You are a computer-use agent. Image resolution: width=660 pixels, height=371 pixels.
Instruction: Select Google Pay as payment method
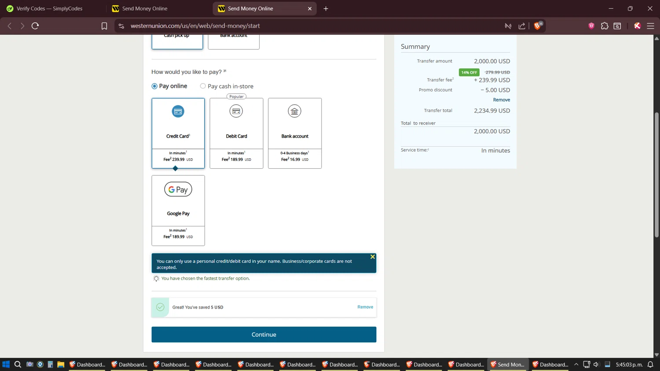click(178, 211)
